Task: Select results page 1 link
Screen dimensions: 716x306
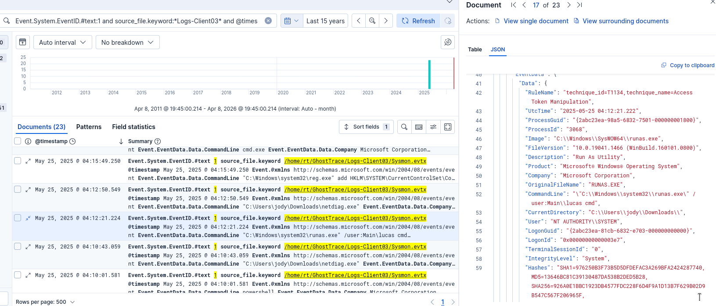Action: tap(443, 302)
